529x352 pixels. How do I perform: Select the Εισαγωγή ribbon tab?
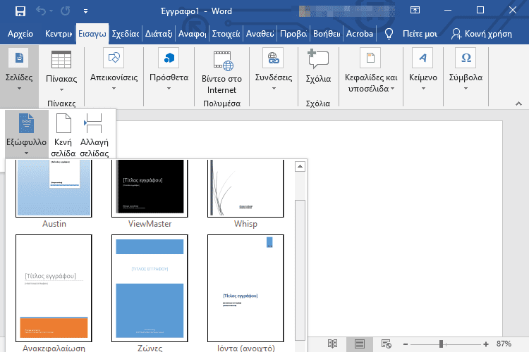click(92, 34)
